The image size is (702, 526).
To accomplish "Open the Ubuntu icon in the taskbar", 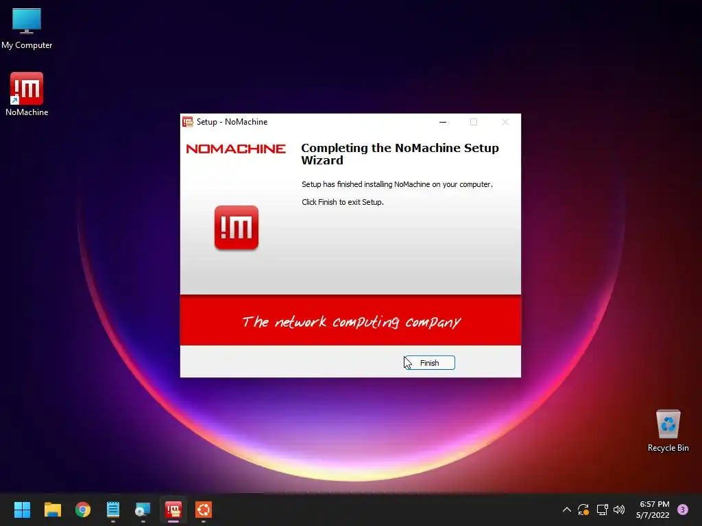I will pos(203,510).
